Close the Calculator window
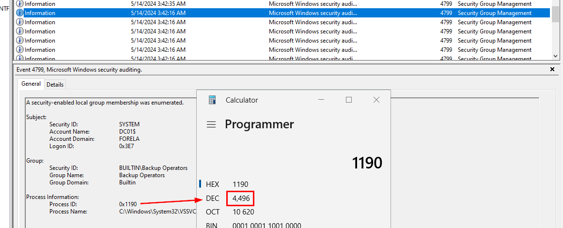 point(376,100)
